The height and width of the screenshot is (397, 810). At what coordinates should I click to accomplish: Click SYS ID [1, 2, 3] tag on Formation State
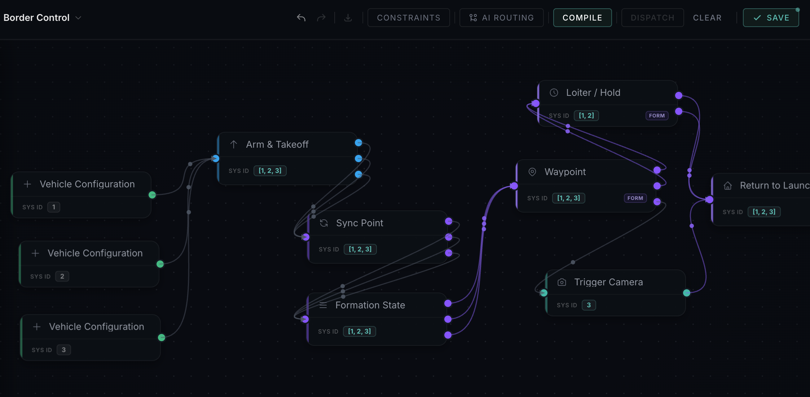[x=360, y=331]
